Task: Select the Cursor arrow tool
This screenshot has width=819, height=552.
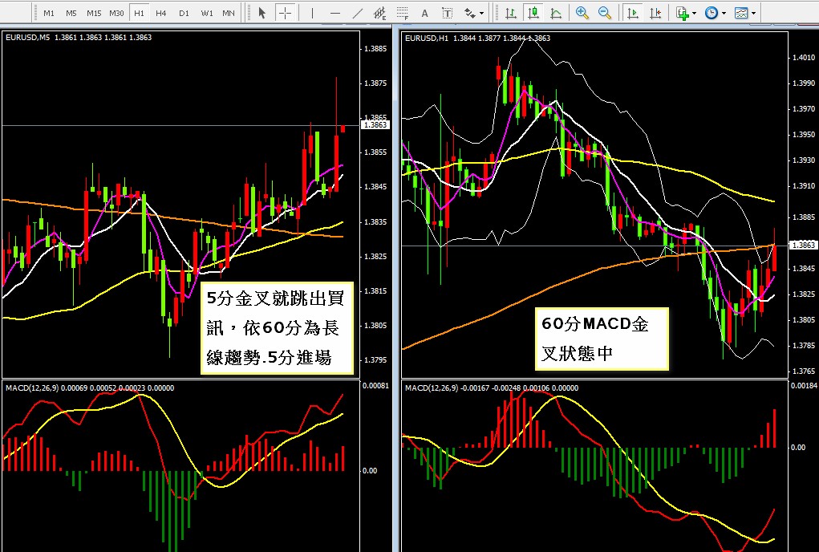Action: click(262, 13)
